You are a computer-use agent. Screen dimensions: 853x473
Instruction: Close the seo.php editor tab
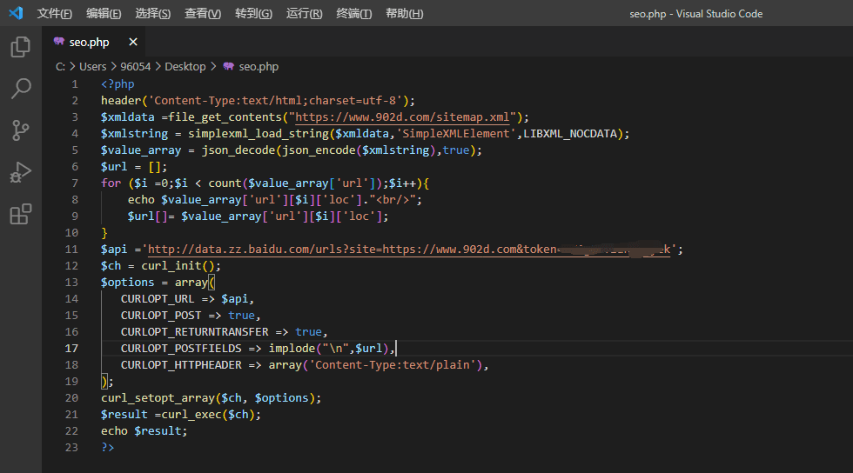click(x=133, y=42)
